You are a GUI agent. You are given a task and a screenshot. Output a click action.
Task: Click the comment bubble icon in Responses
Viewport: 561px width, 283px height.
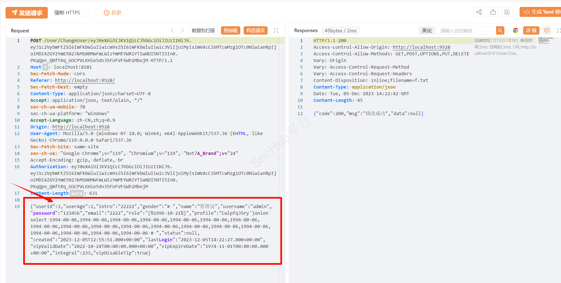(547, 30)
